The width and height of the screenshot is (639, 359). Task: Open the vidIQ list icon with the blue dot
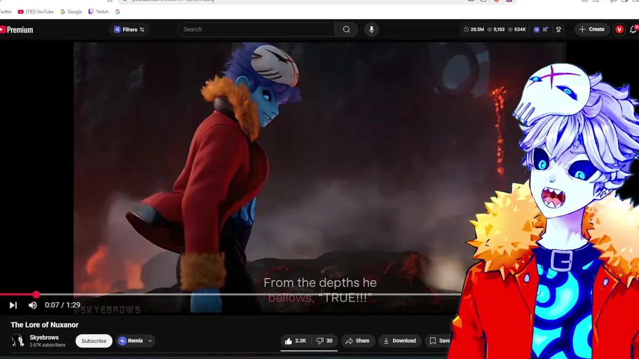(546, 29)
